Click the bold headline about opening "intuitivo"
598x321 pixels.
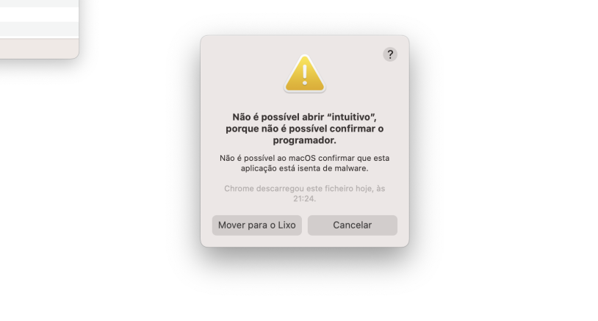304,129
